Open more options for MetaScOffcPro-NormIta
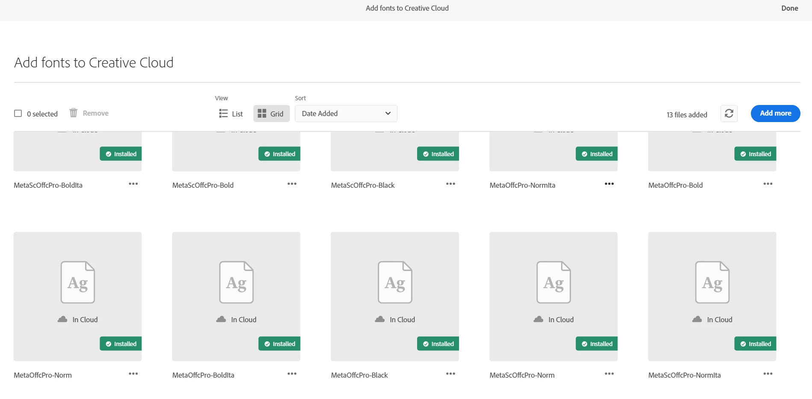812x399 pixels. point(768,374)
